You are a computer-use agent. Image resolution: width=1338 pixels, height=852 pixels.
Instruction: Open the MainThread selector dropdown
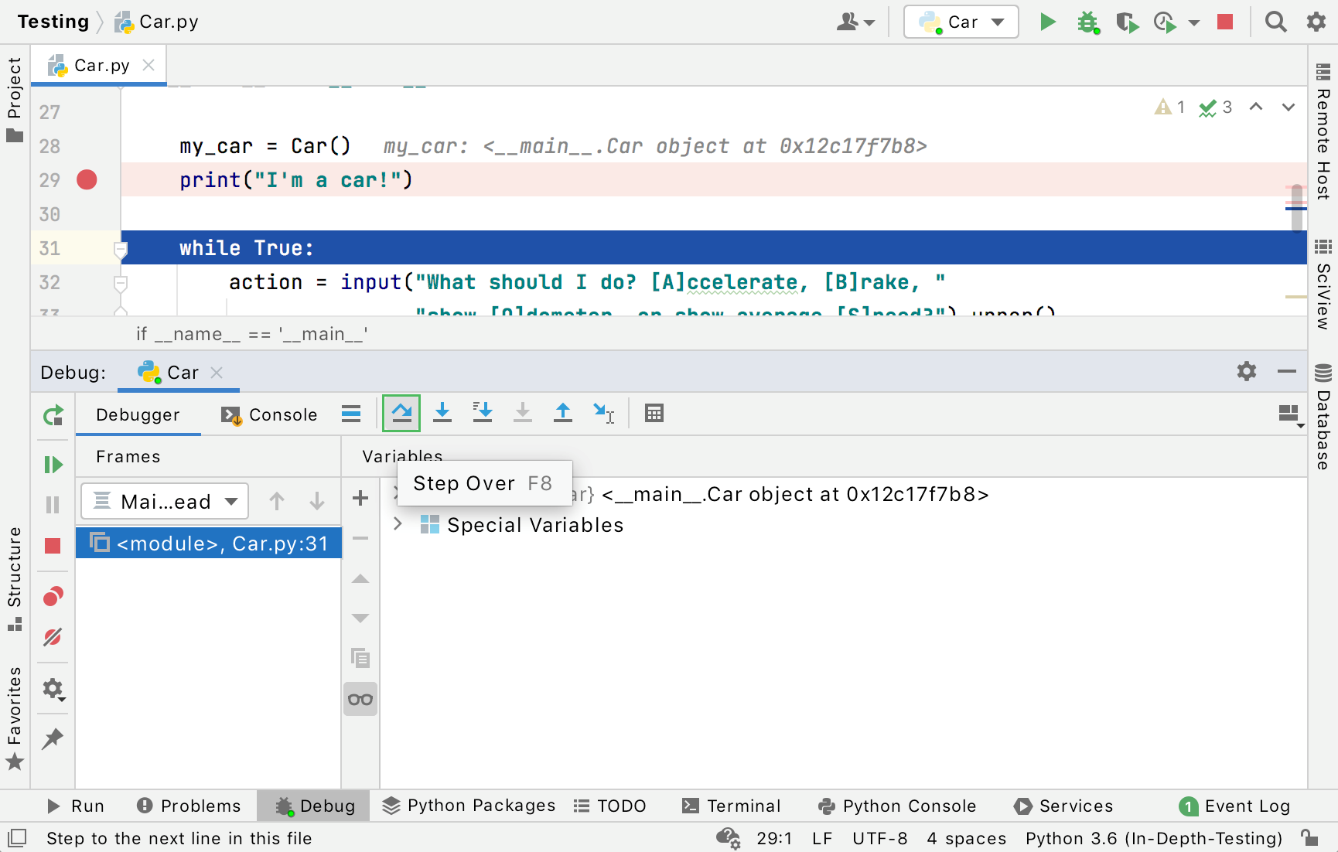pyautogui.click(x=165, y=502)
